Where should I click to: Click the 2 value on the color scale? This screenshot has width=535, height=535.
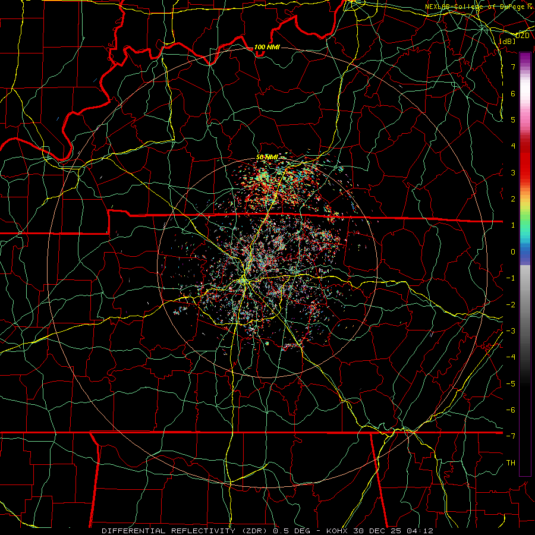(x=513, y=199)
